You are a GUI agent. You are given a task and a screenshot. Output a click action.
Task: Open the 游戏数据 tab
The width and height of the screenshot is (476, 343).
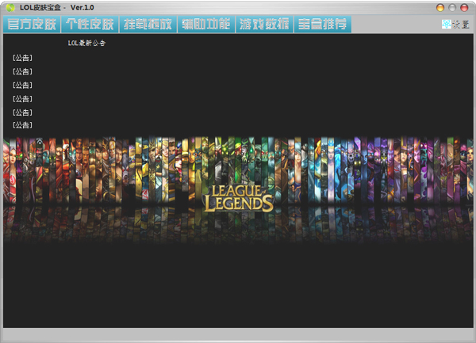264,25
